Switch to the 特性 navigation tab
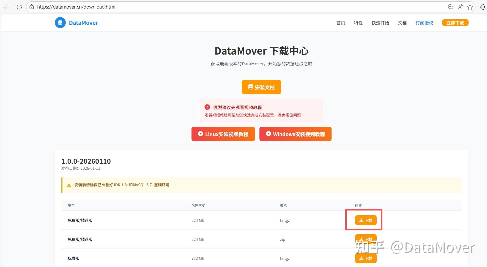Screen dimensions: 487x267 [358, 23]
